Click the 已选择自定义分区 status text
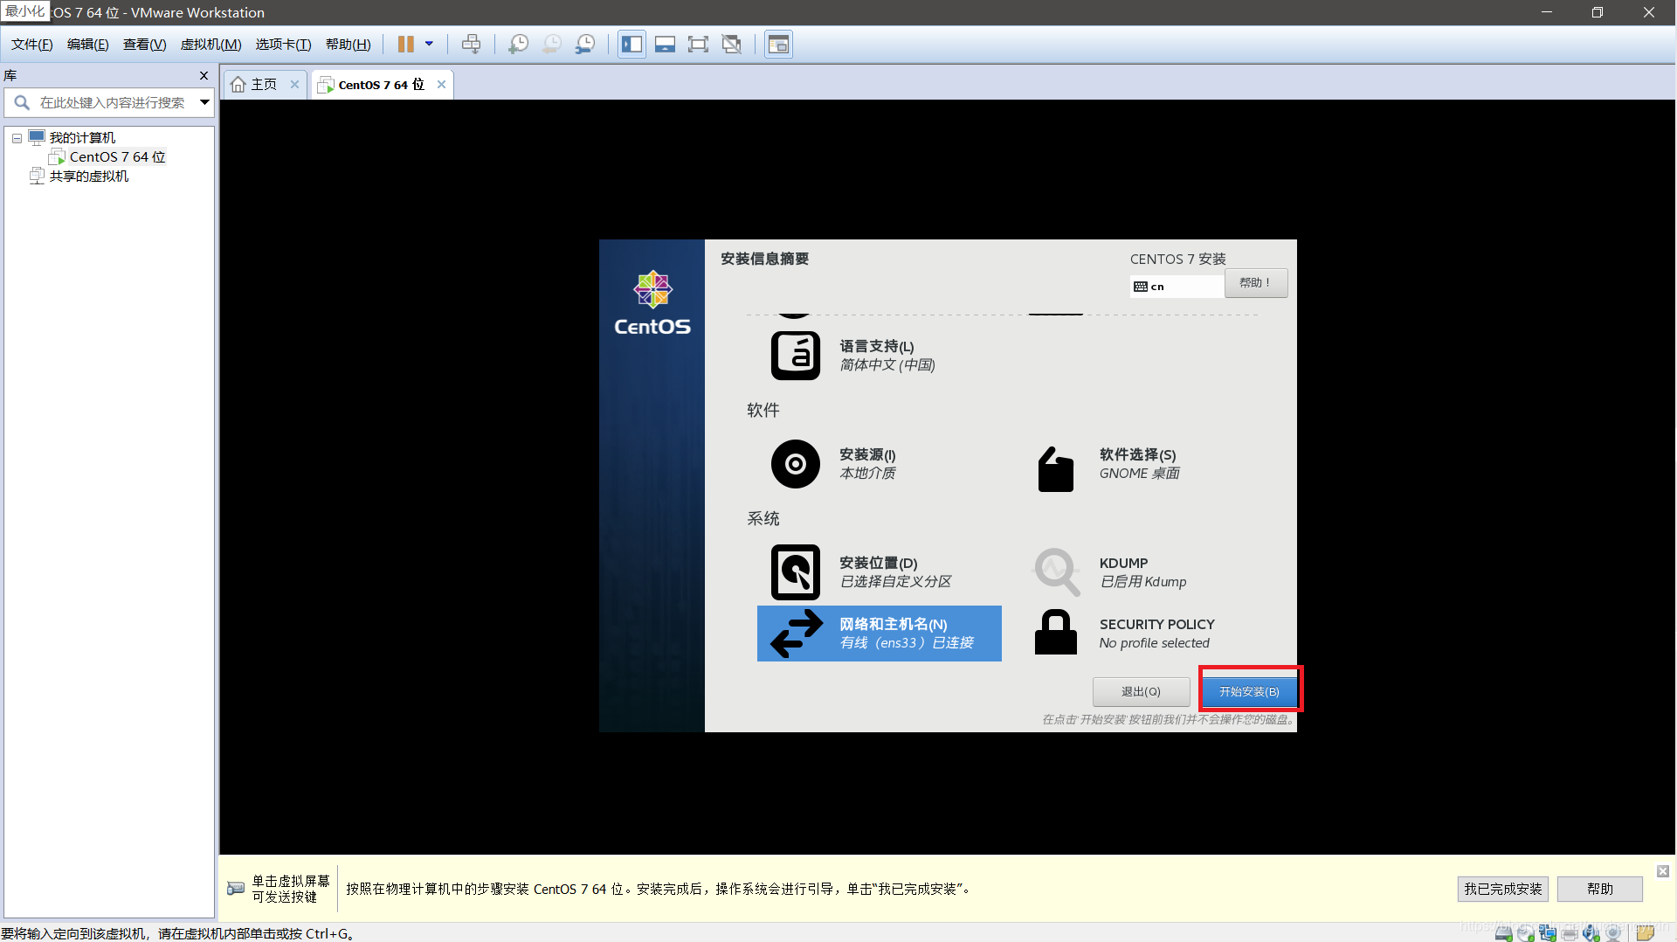Image resolution: width=1677 pixels, height=942 pixels. (895, 582)
